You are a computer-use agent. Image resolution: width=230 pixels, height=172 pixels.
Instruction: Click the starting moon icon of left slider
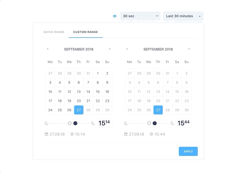(x=47, y=123)
